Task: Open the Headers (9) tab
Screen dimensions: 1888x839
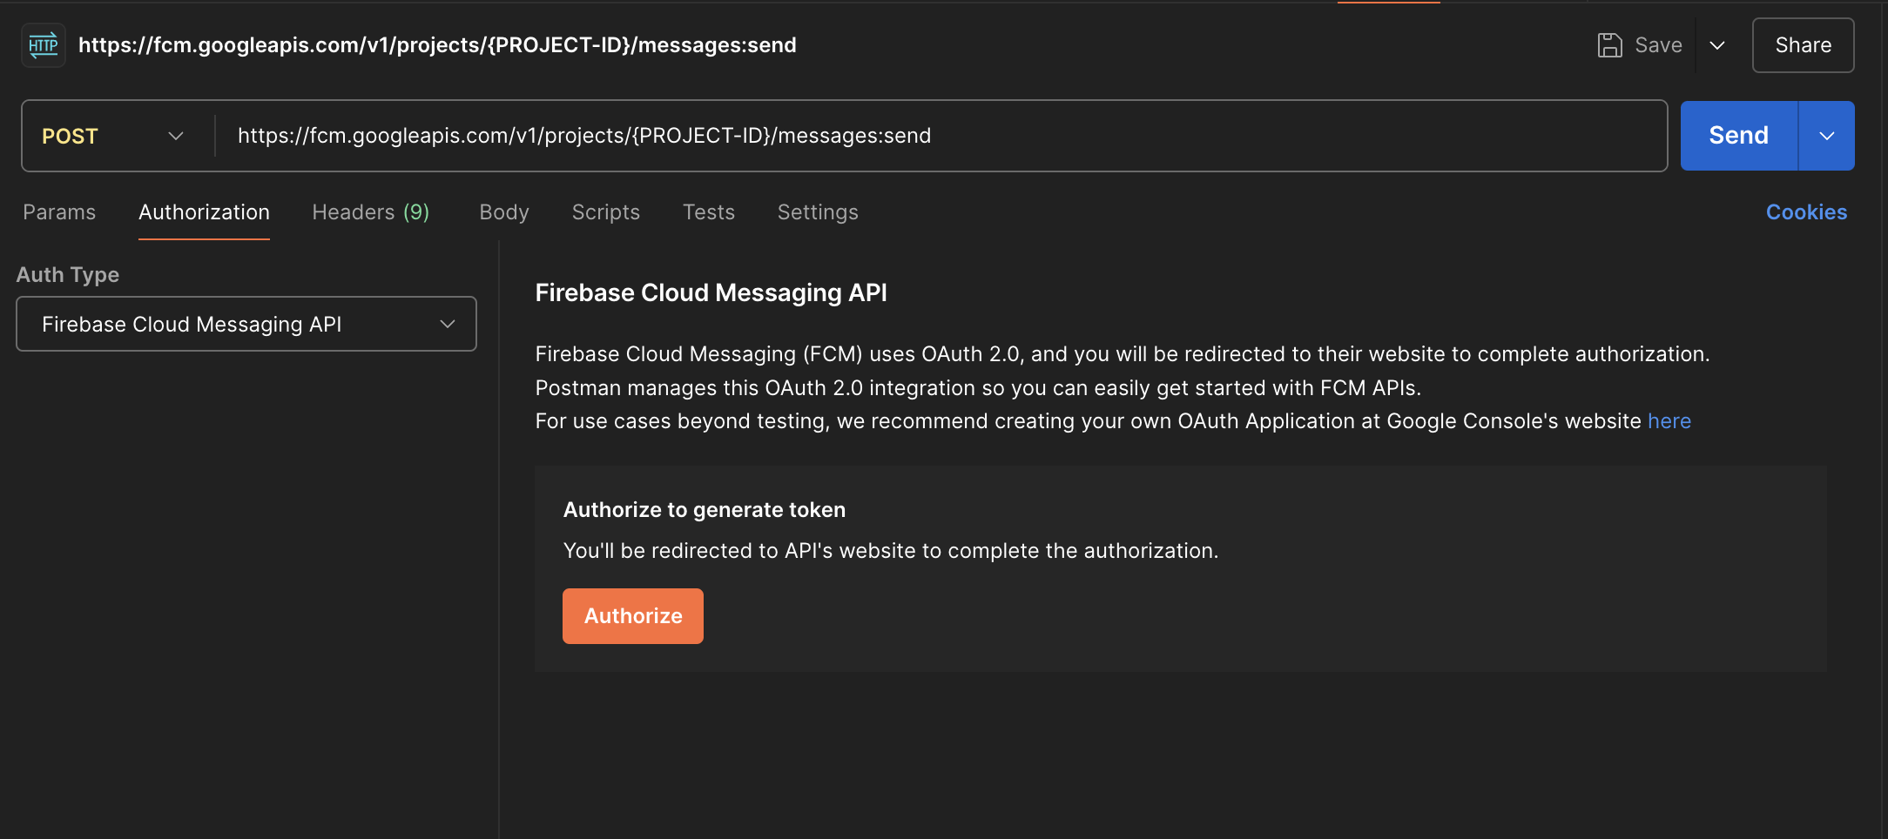Action: tap(370, 212)
